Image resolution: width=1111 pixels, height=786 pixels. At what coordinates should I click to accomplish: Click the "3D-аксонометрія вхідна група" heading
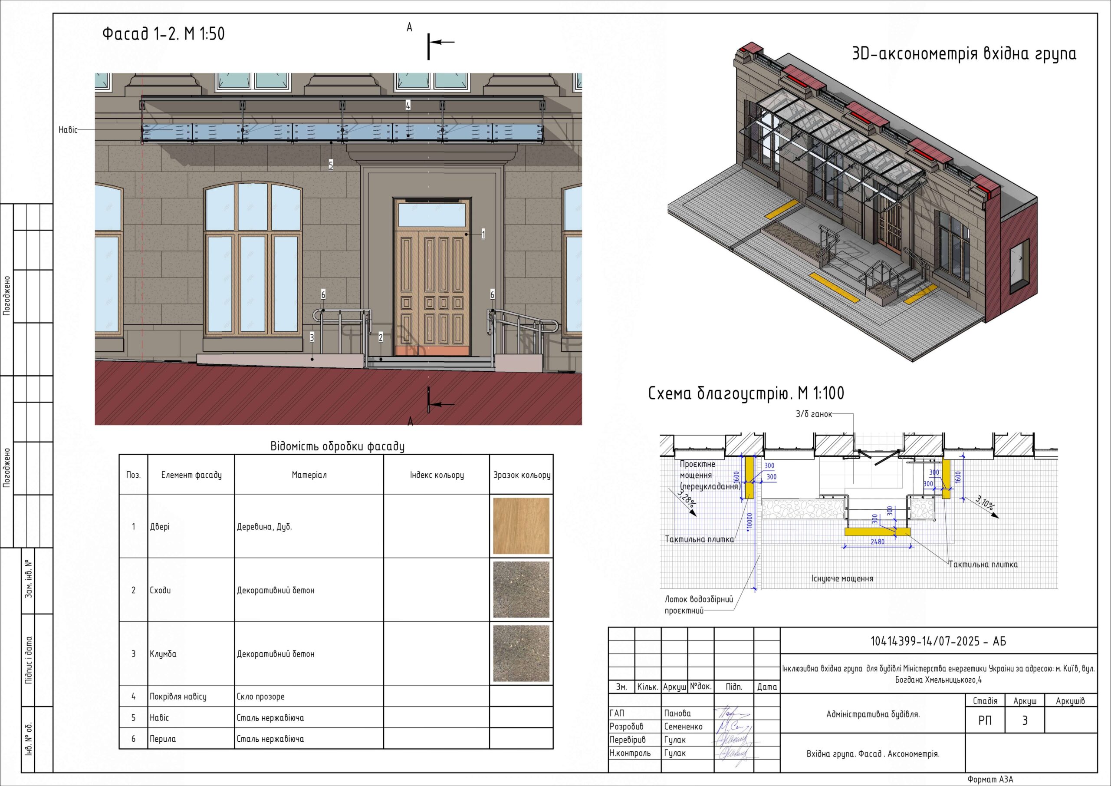click(964, 53)
